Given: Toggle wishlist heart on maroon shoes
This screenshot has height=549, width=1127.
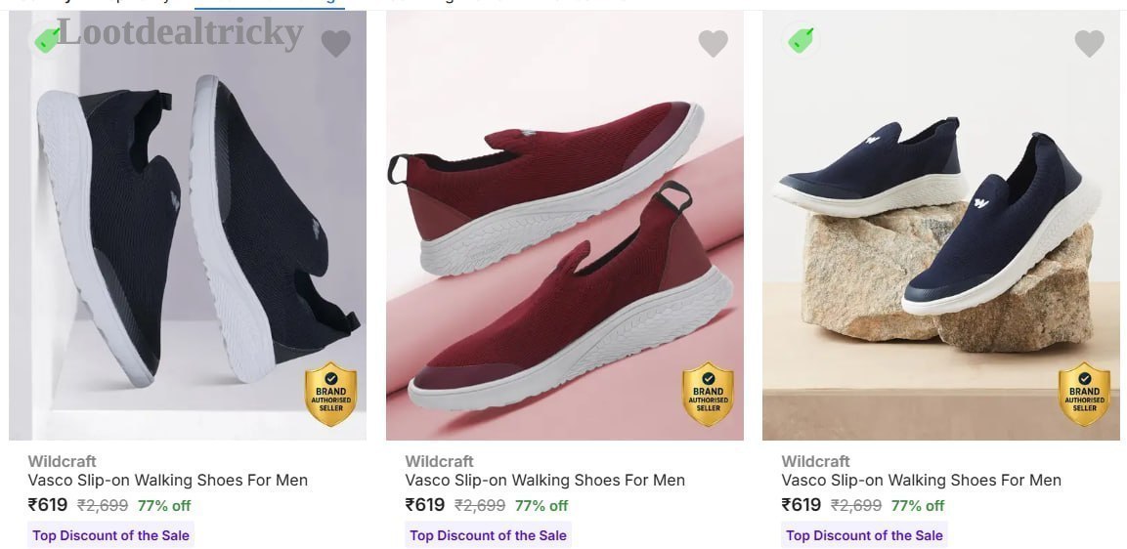Looking at the screenshot, I should (713, 44).
